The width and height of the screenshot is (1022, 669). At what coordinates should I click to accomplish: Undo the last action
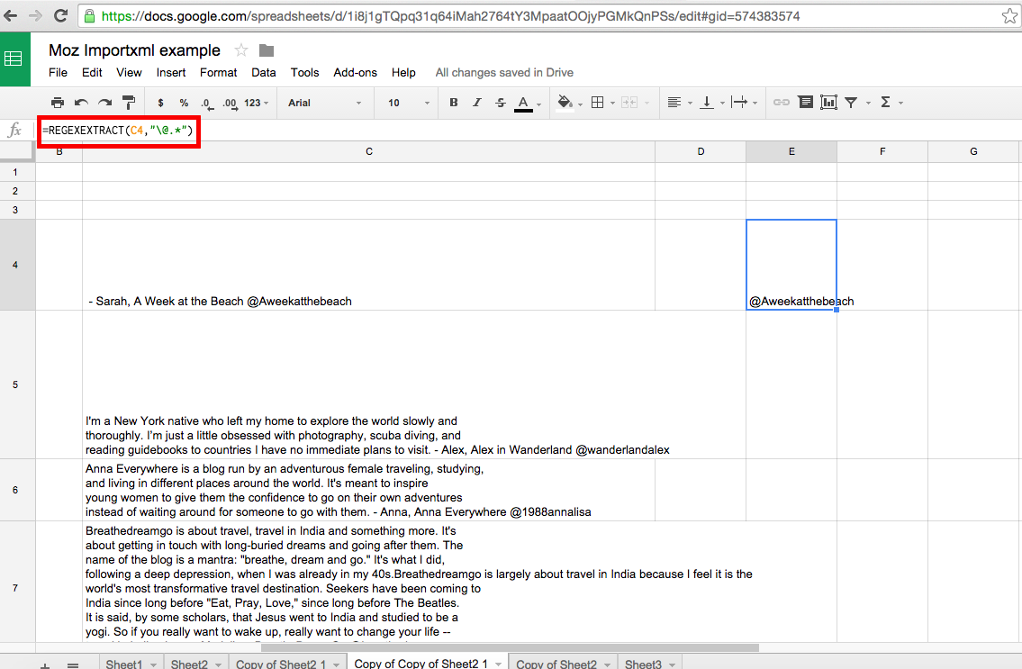pyautogui.click(x=81, y=103)
